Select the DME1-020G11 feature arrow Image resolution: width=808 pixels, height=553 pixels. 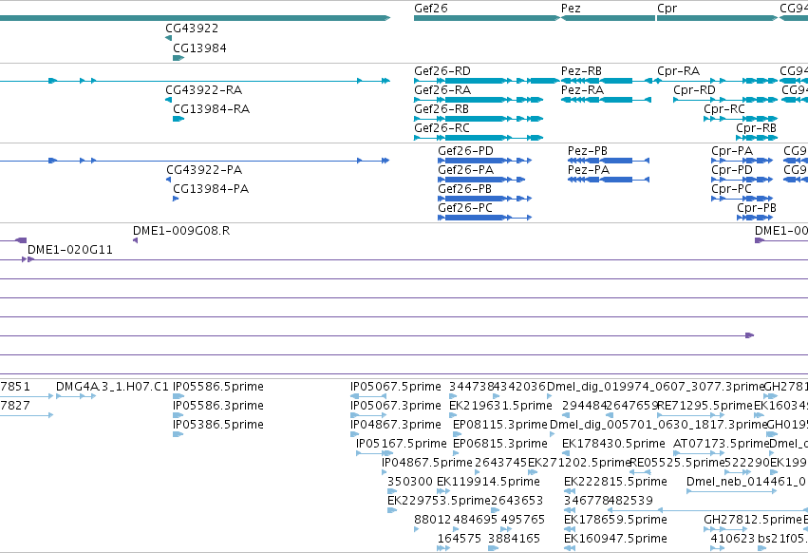click(x=28, y=259)
